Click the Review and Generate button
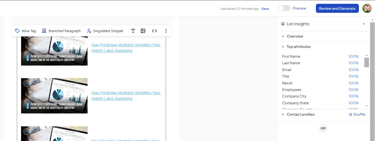 337,8
